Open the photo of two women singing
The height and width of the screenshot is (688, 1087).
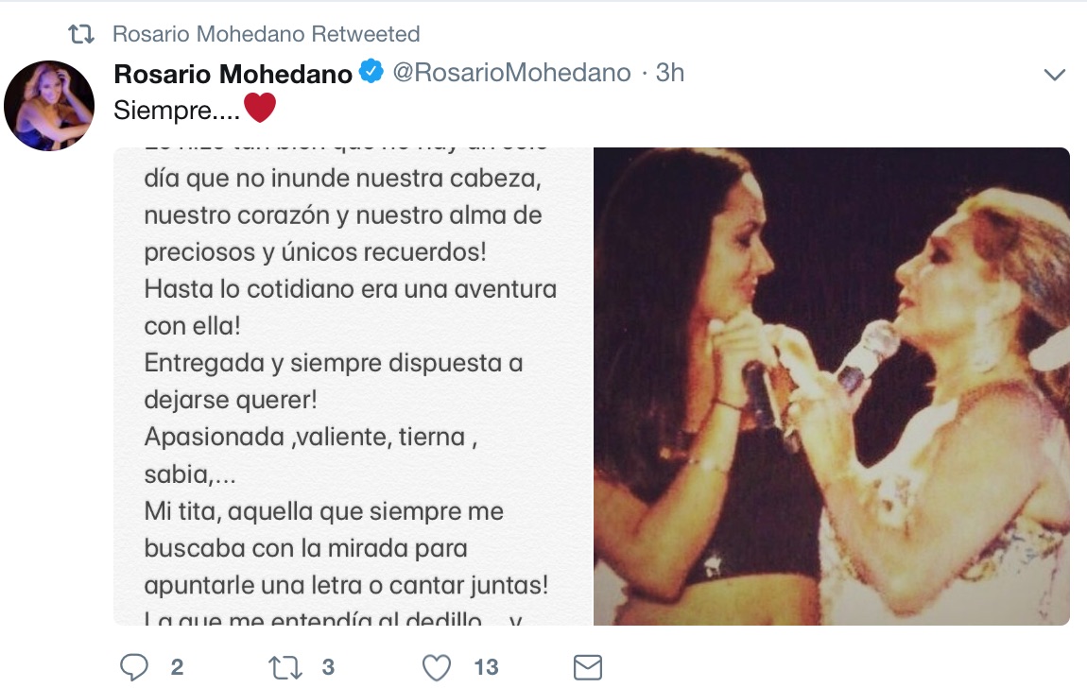tap(832, 386)
